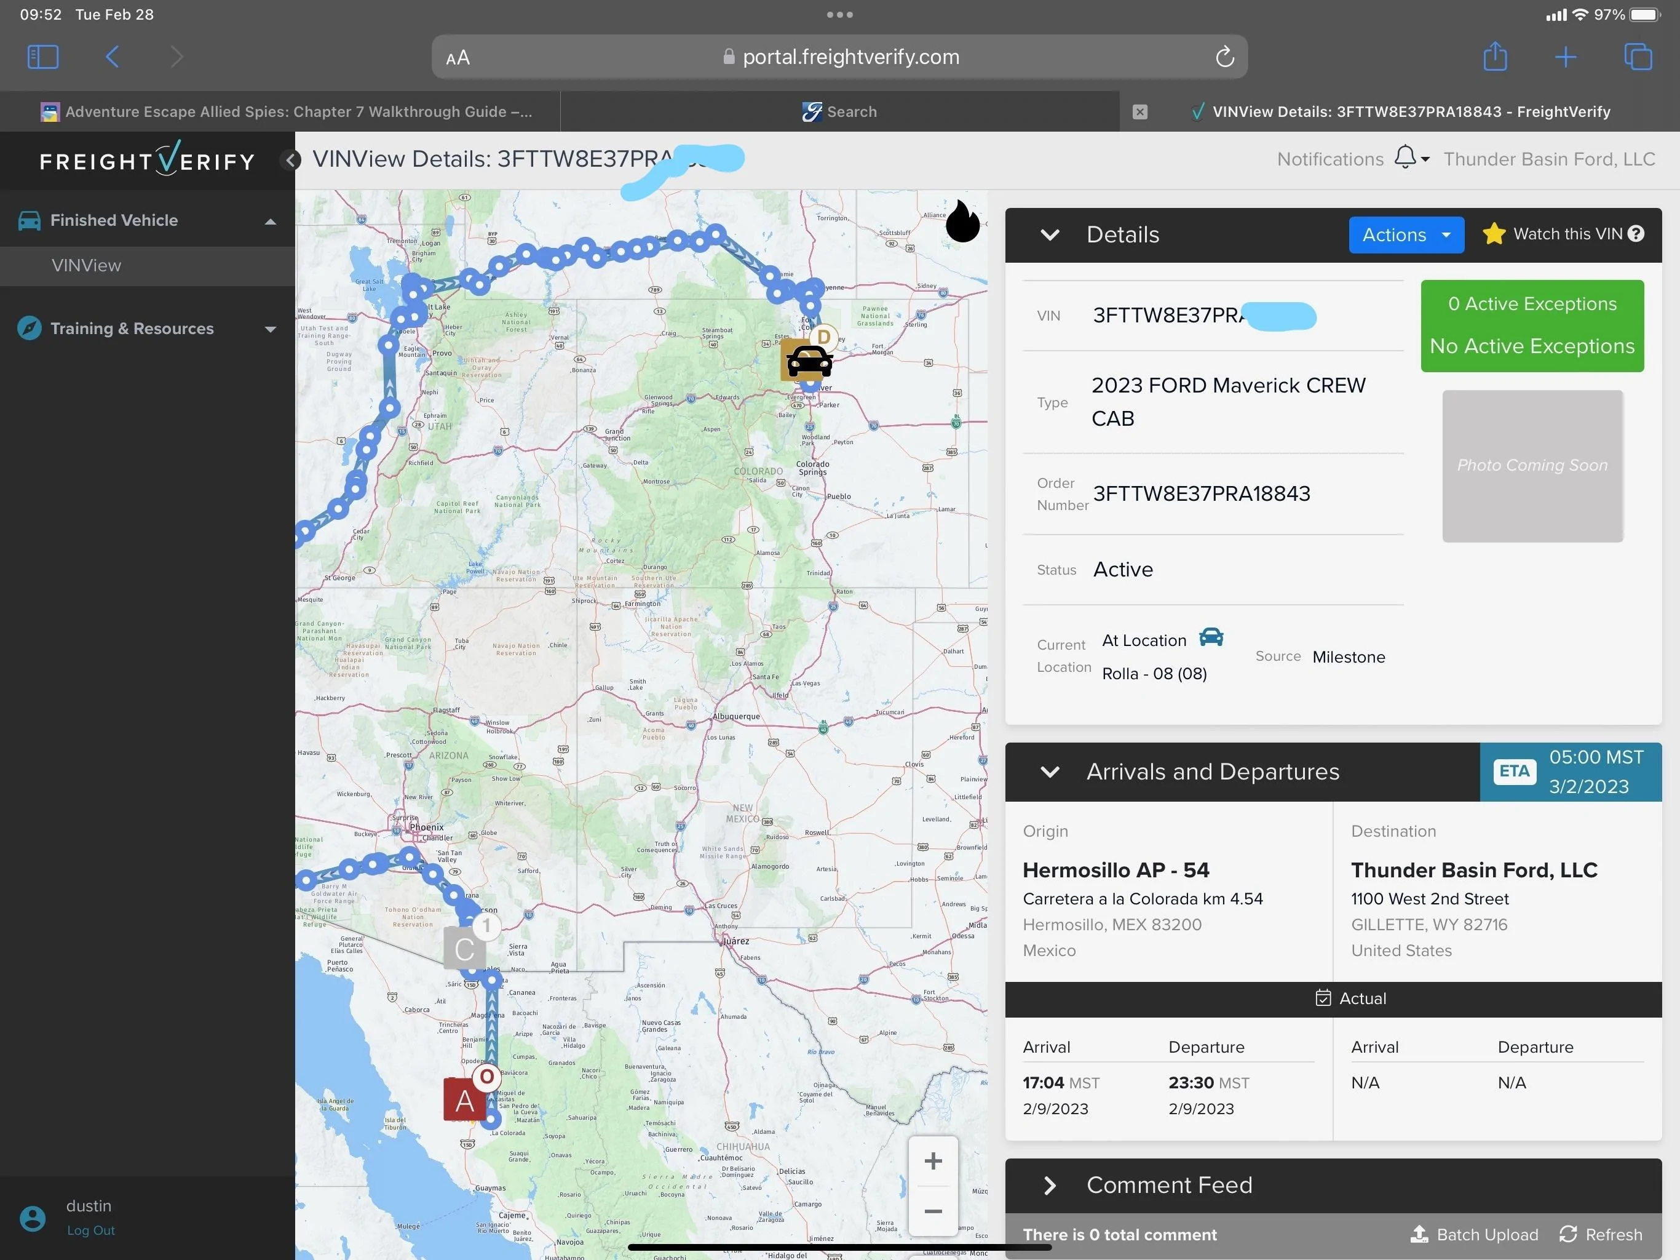
Task: Expand the Comment Feed panel
Action: 1050,1186
